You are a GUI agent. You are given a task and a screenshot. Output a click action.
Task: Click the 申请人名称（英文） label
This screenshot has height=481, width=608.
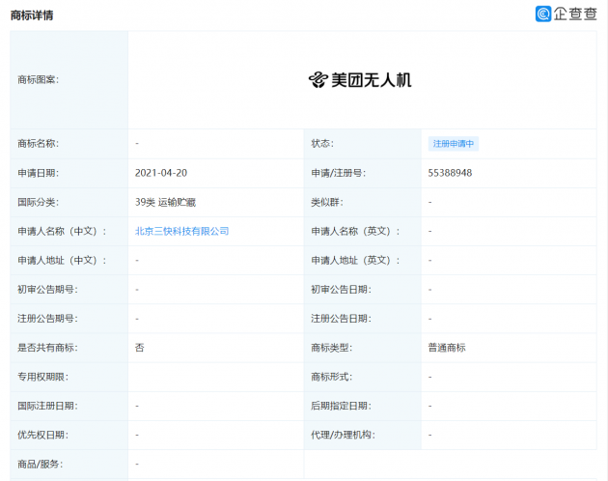pyautogui.click(x=355, y=232)
